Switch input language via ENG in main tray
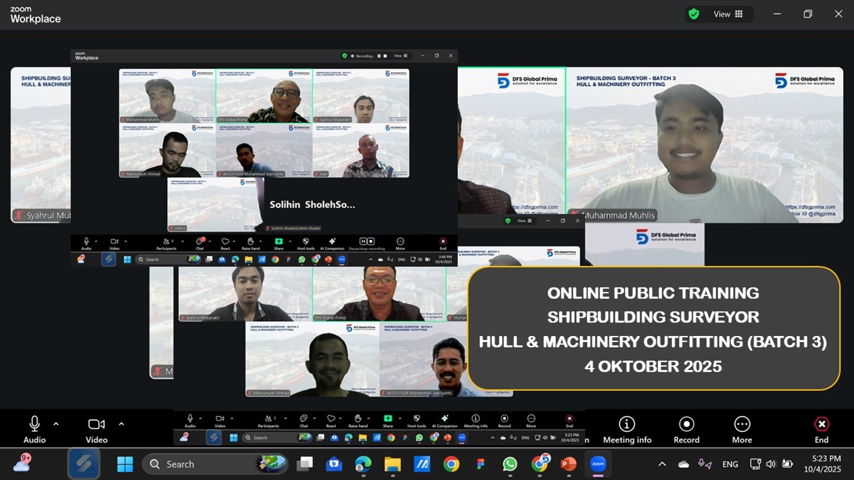This screenshot has width=854, height=480. coord(730,464)
